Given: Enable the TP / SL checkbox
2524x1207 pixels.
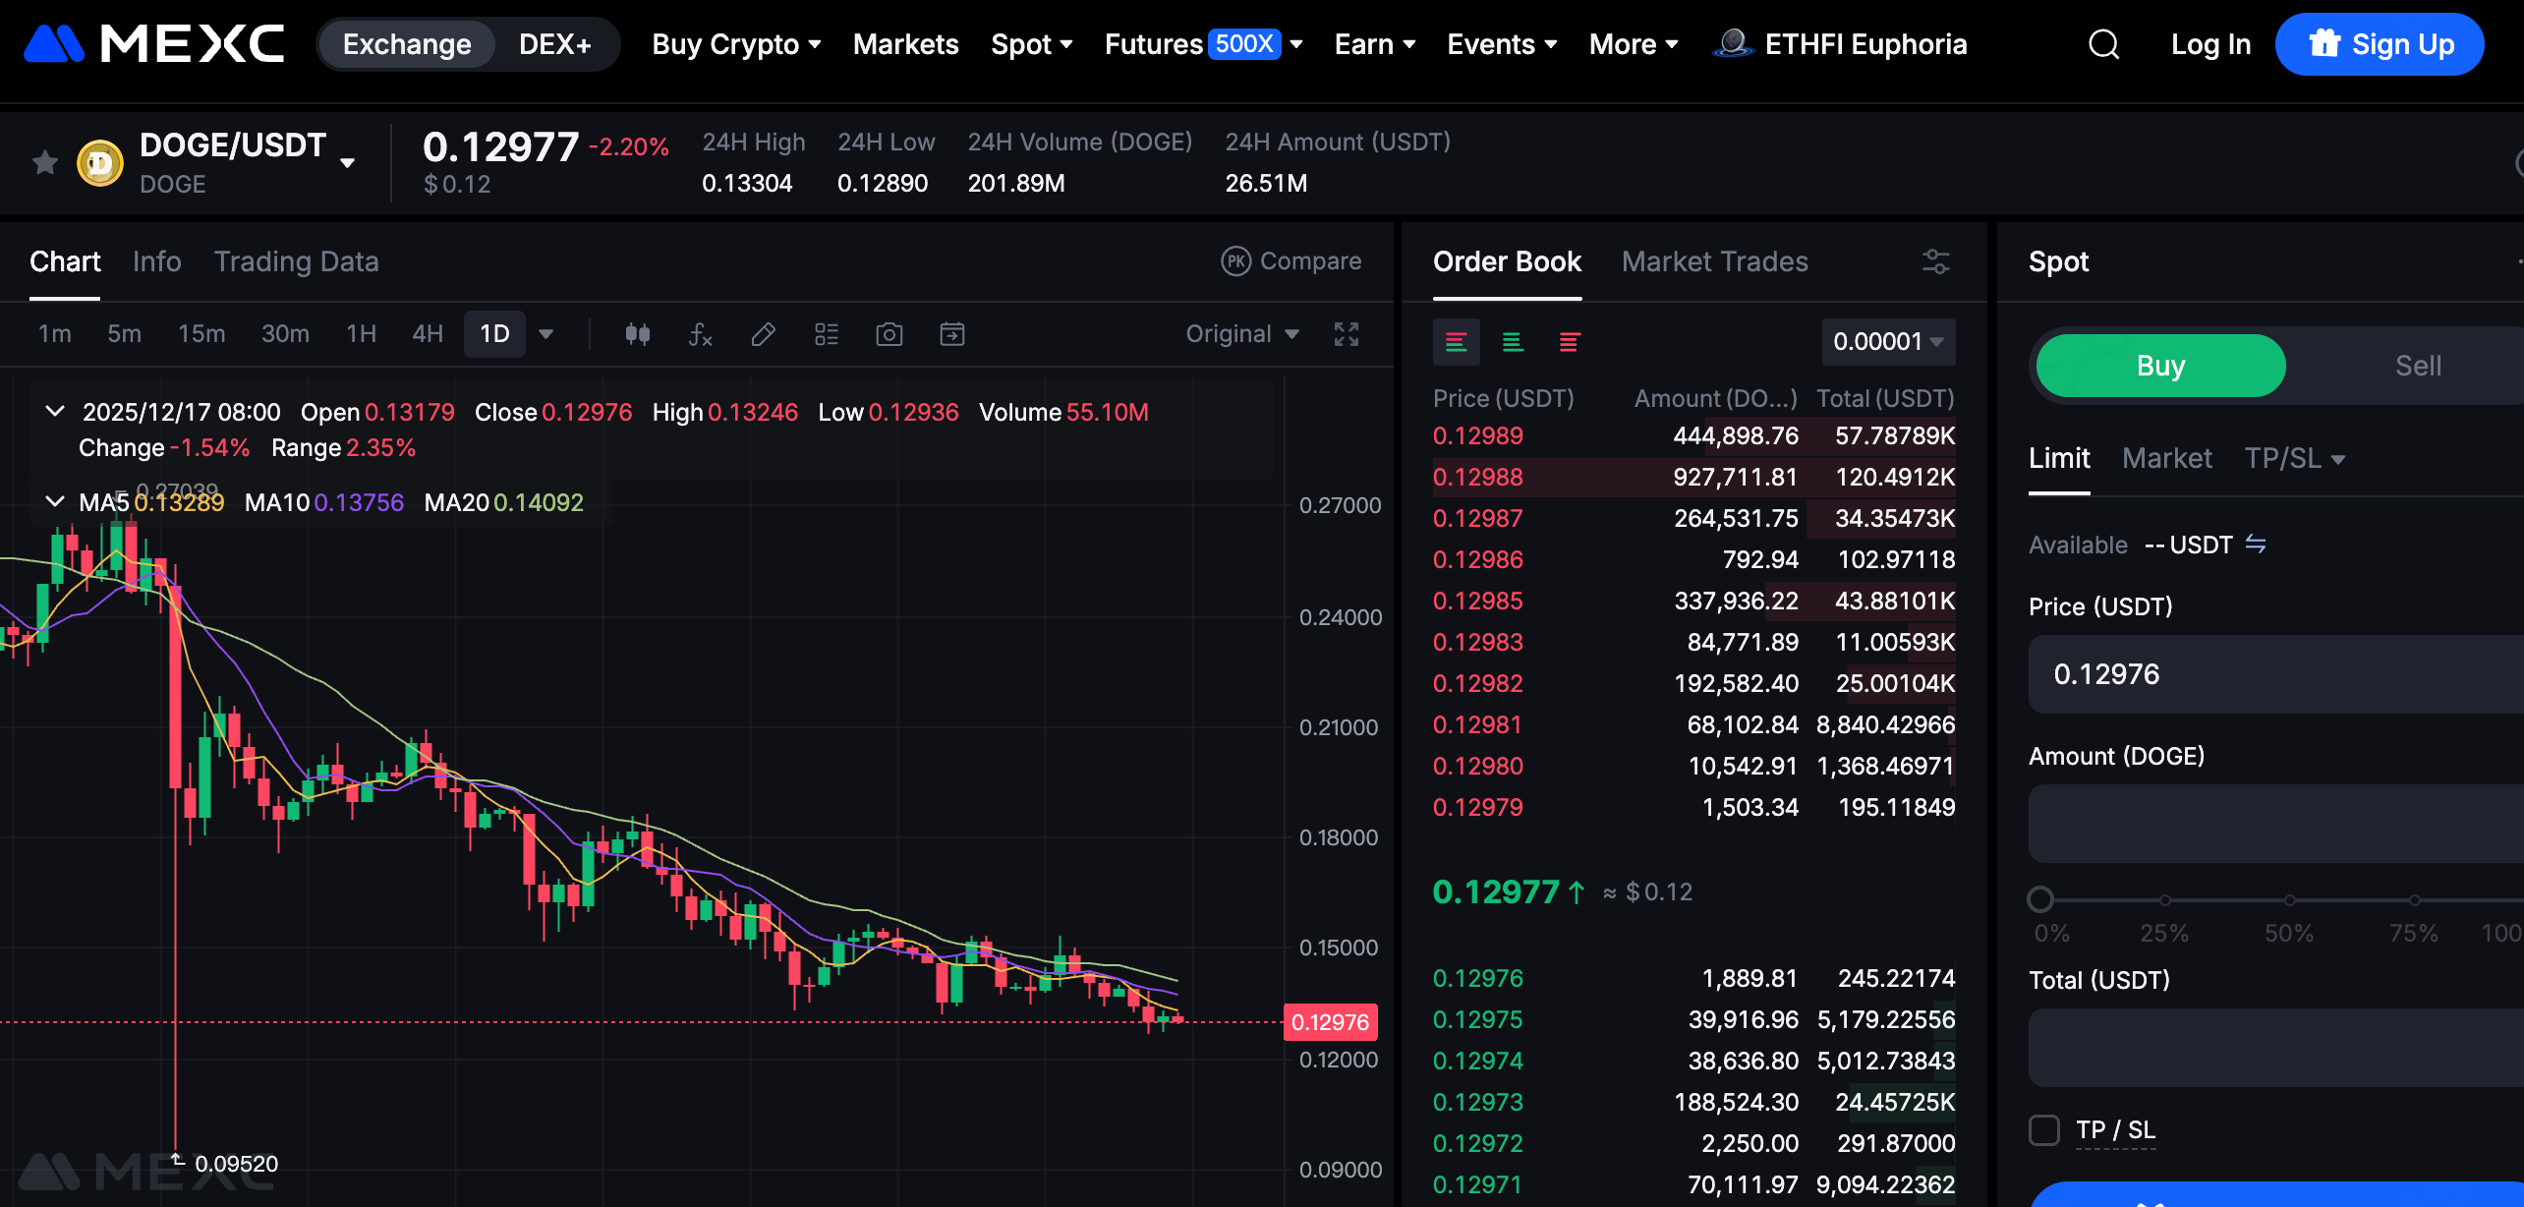Looking at the screenshot, I should point(2044,1130).
